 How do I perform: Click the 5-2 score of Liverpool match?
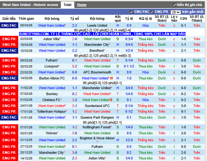(75, 66)
